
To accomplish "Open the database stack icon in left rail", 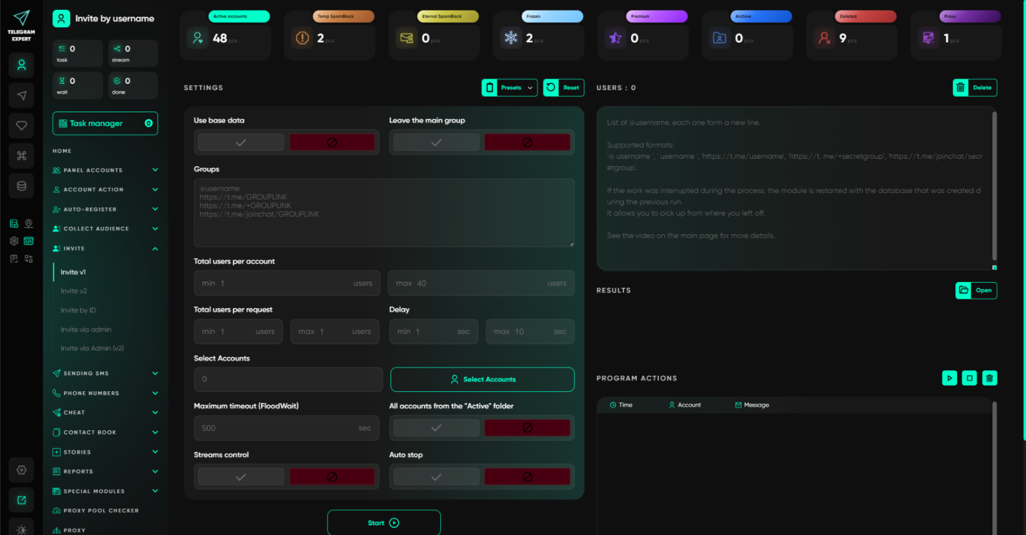I will point(21,186).
